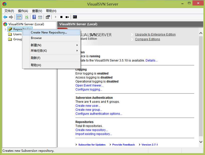Screen dimensions: 205x155
Task: Click Configure authentication options... link
Action: tap(99, 114)
